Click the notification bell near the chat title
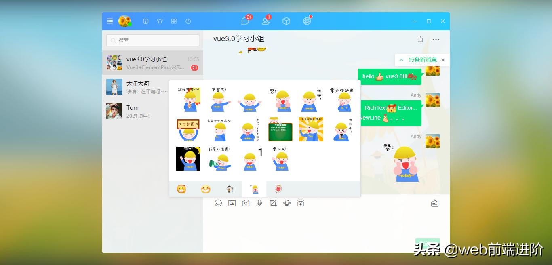The height and width of the screenshot is (265, 552). pos(420,39)
